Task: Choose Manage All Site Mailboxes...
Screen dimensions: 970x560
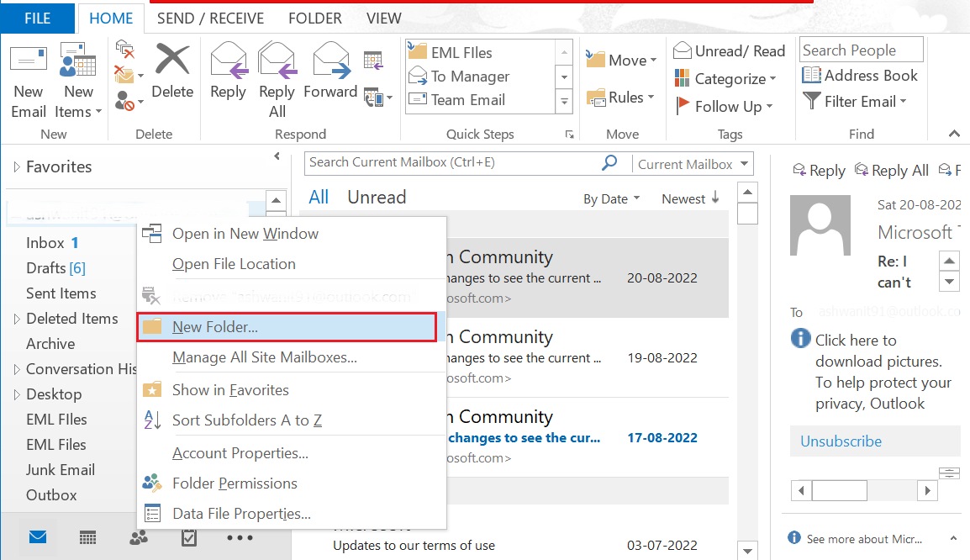Action: click(292, 357)
